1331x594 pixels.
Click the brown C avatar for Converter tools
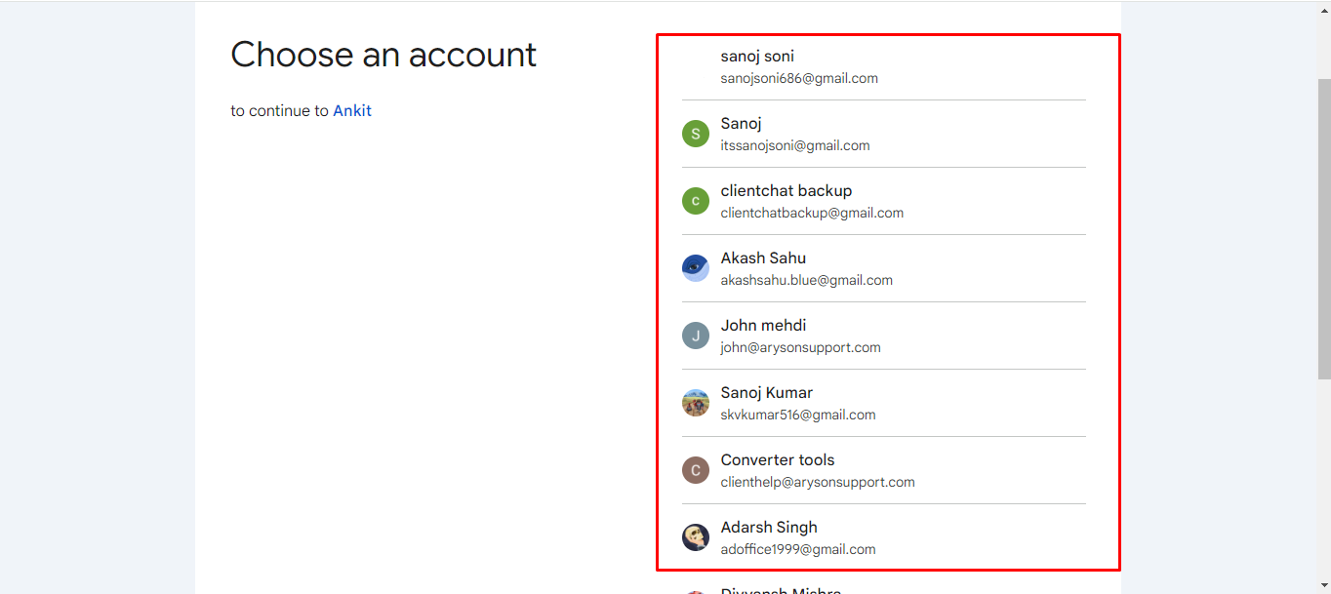(x=695, y=470)
